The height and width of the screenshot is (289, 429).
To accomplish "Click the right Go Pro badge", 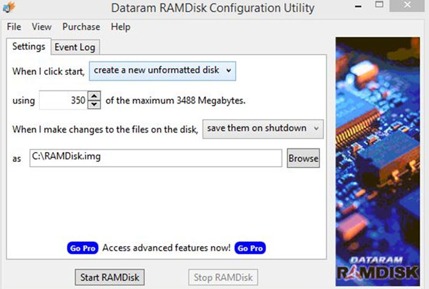I will click(250, 248).
